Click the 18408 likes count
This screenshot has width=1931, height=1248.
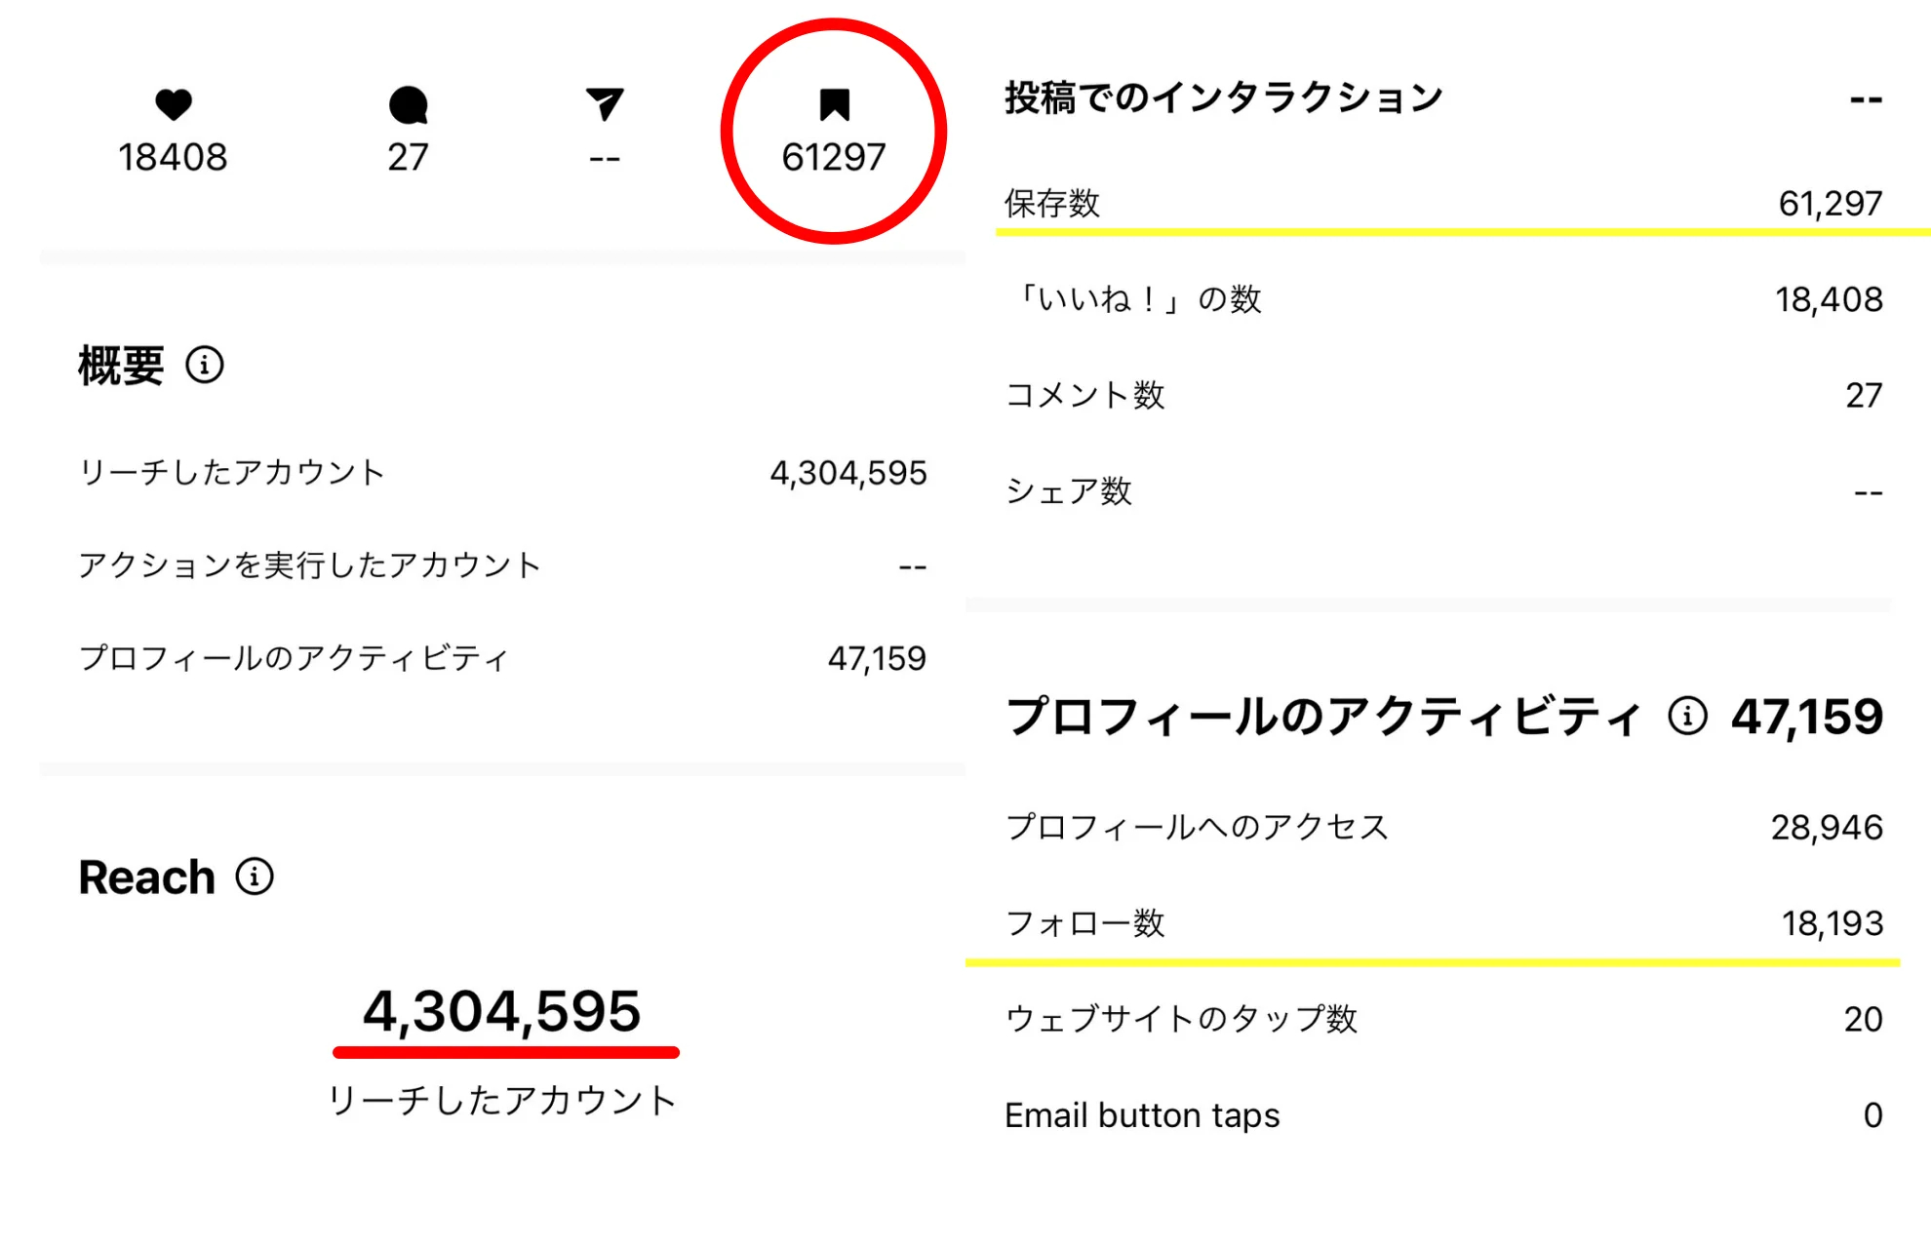[173, 157]
